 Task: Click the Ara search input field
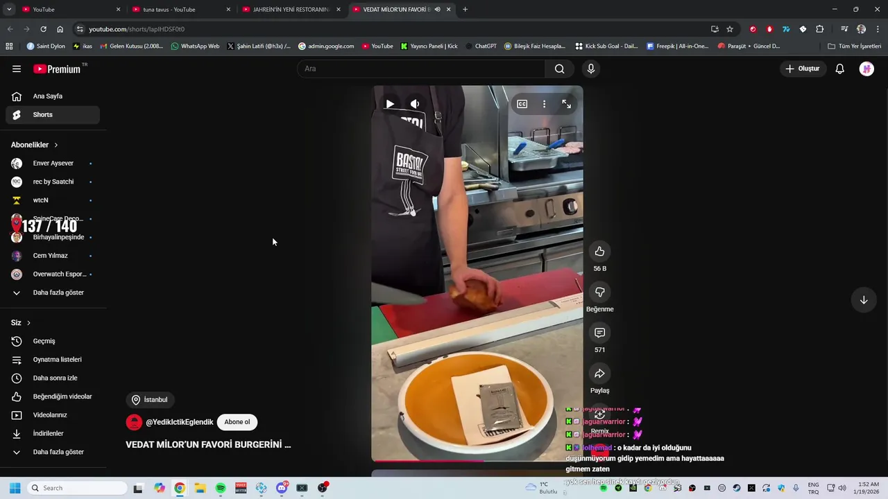click(x=421, y=69)
